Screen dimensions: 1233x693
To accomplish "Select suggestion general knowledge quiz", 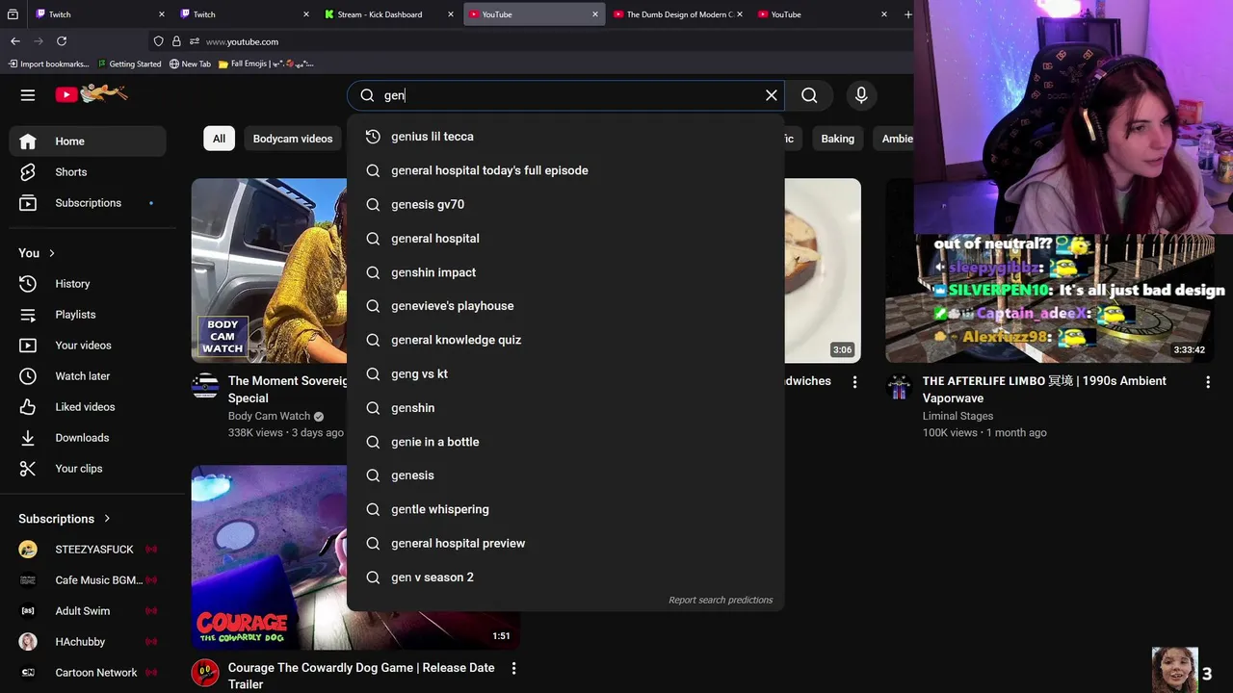I will (565, 340).
